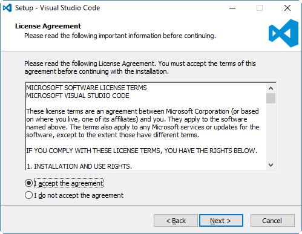Screen dimensions: 302x234
Task: Click the empty scrollbar track below the thumb
Action: 271,132
